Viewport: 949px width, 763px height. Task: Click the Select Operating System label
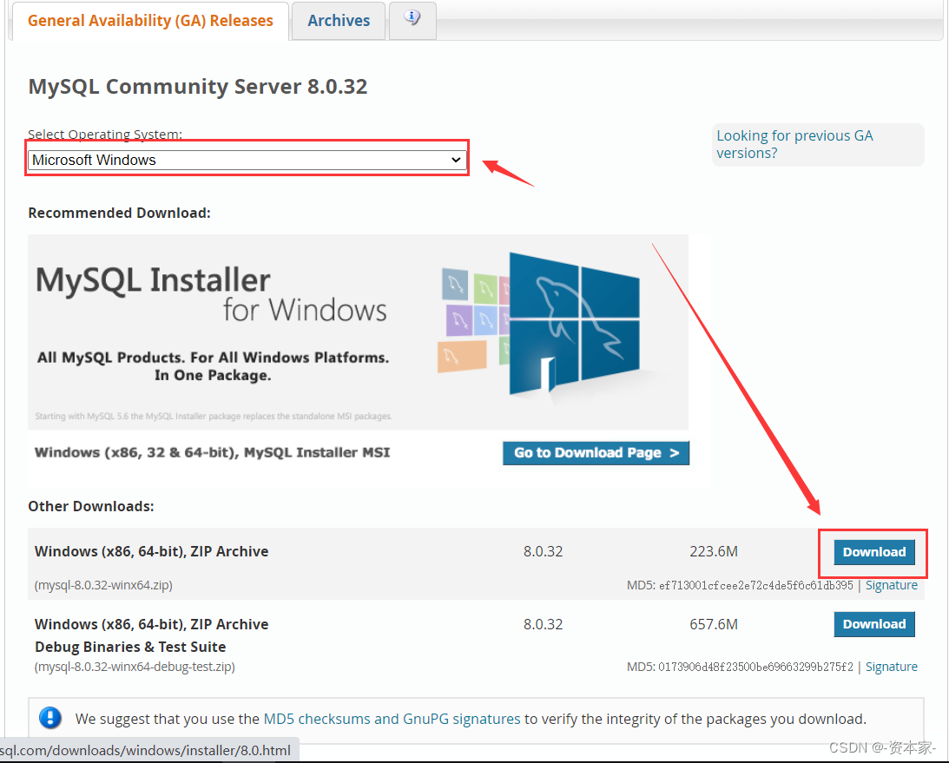[x=105, y=134]
